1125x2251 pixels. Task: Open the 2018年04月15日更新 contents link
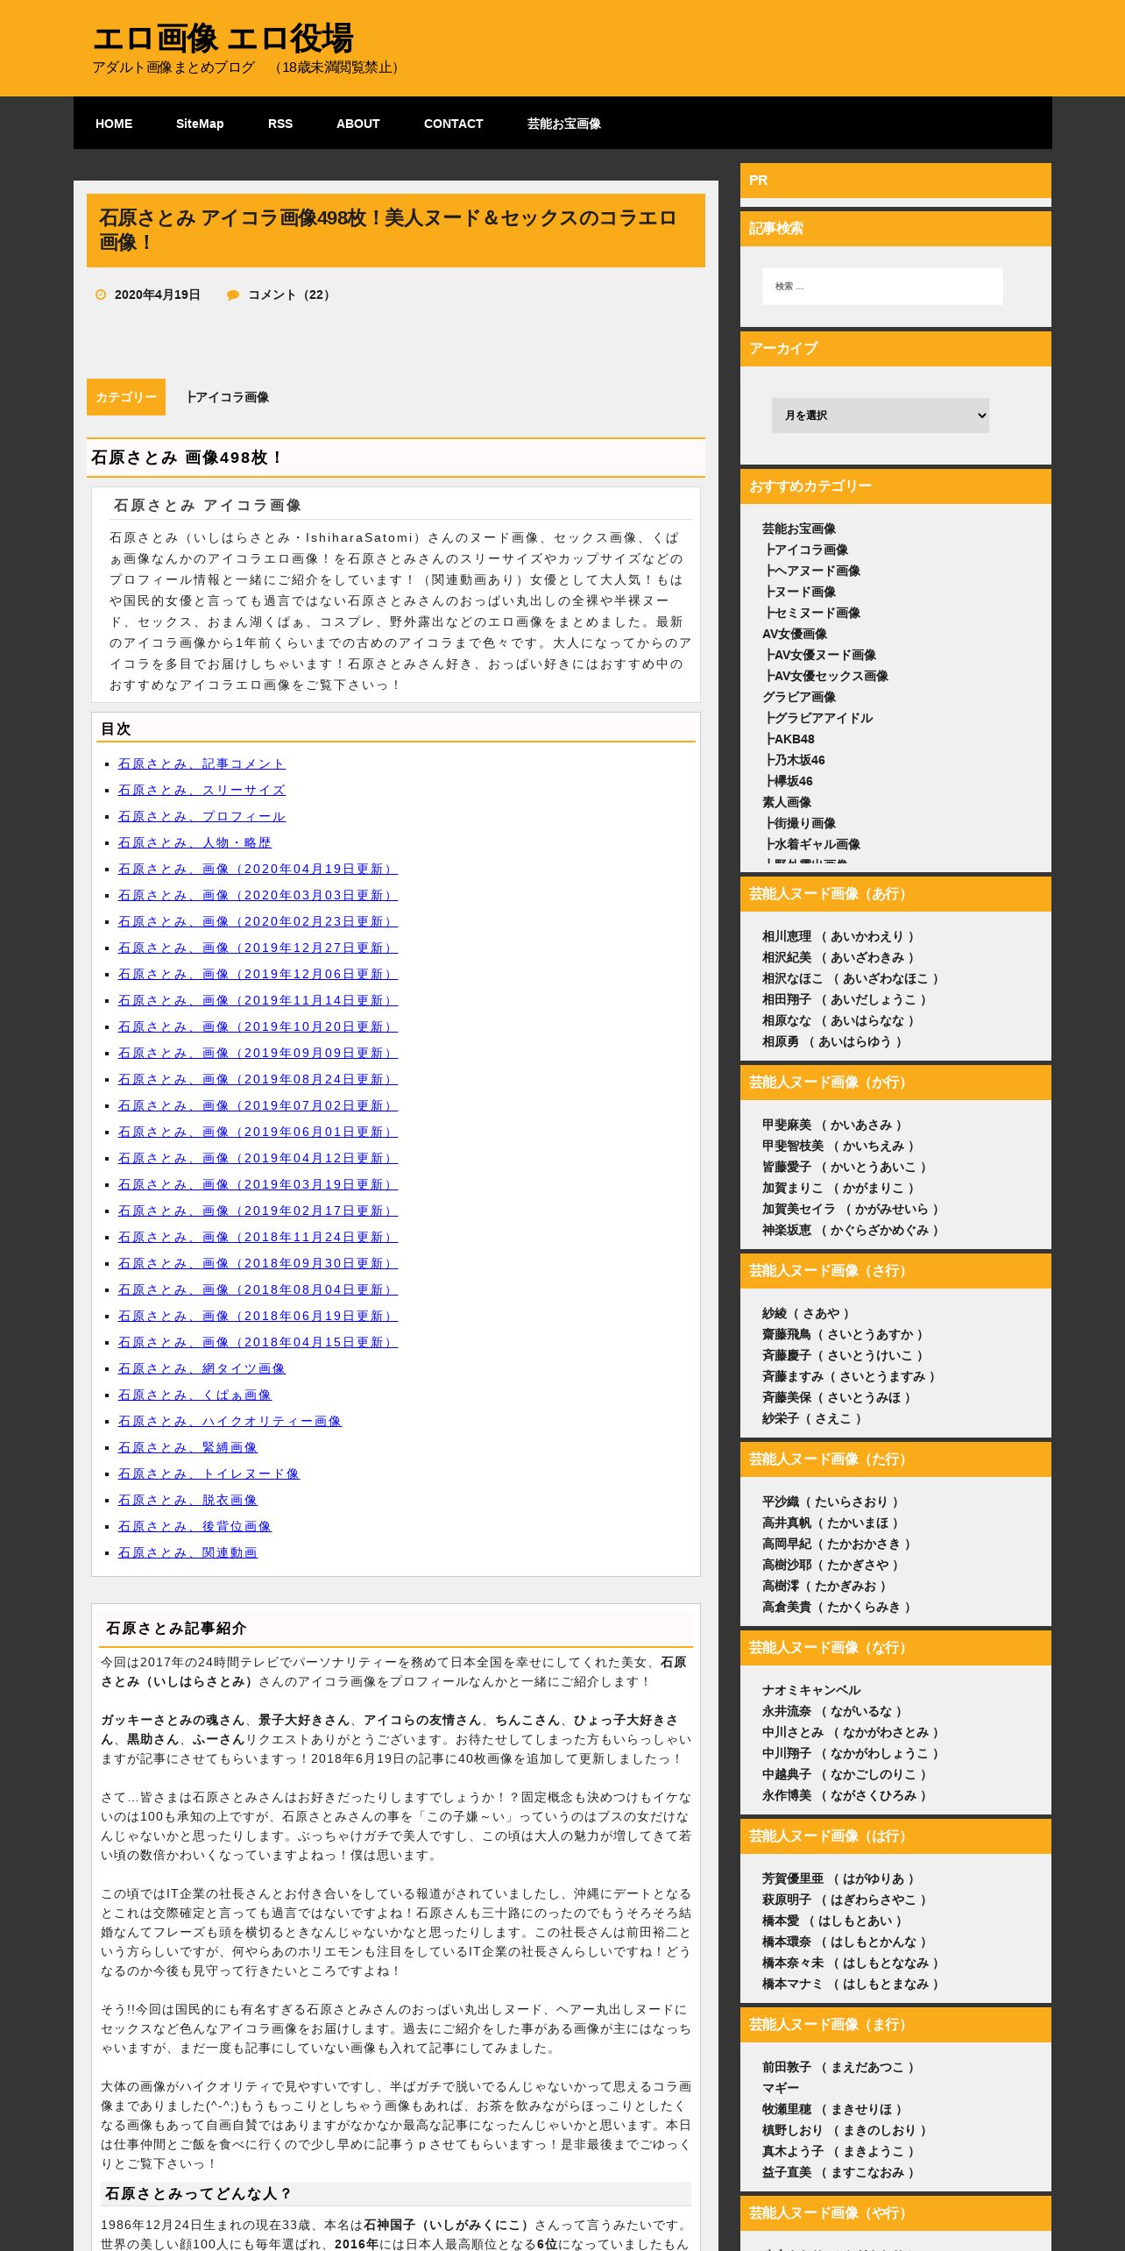258,1342
